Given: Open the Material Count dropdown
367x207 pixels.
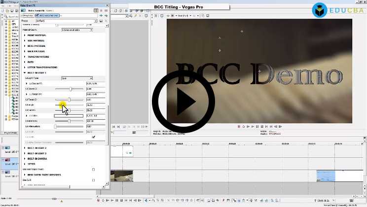Looking at the screenshot, I should [x=76, y=30].
